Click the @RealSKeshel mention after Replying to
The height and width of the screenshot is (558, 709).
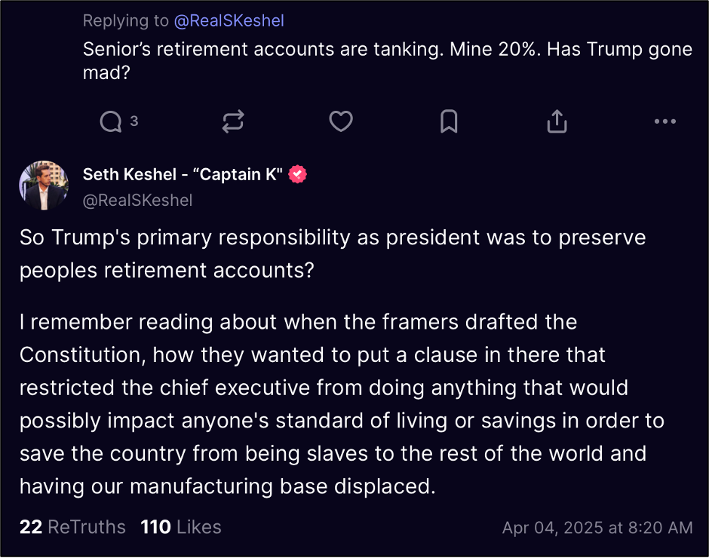[x=229, y=21]
